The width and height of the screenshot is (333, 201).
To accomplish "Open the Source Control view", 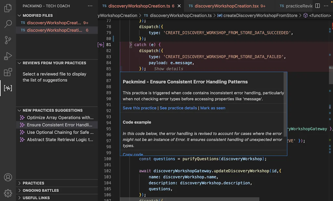I will click(x=8, y=40).
